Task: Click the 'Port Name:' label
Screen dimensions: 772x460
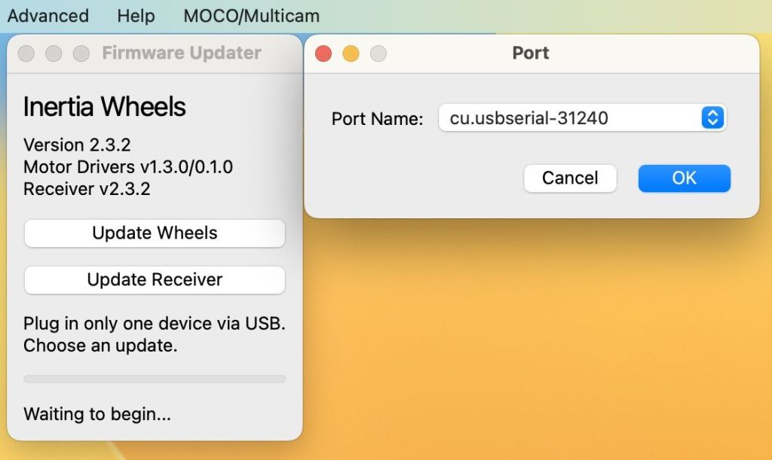Action: click(x=377, y=119)
